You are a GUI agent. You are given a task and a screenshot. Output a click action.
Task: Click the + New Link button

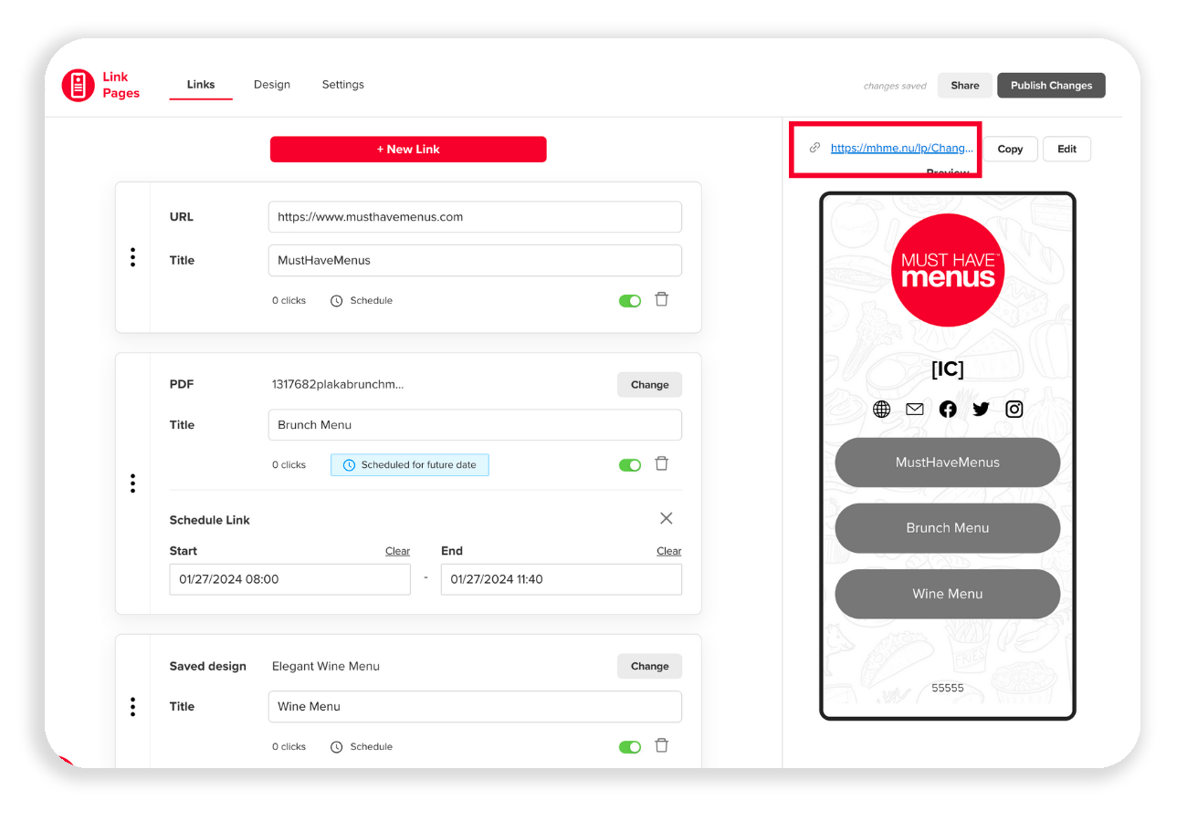coord(408,149)
